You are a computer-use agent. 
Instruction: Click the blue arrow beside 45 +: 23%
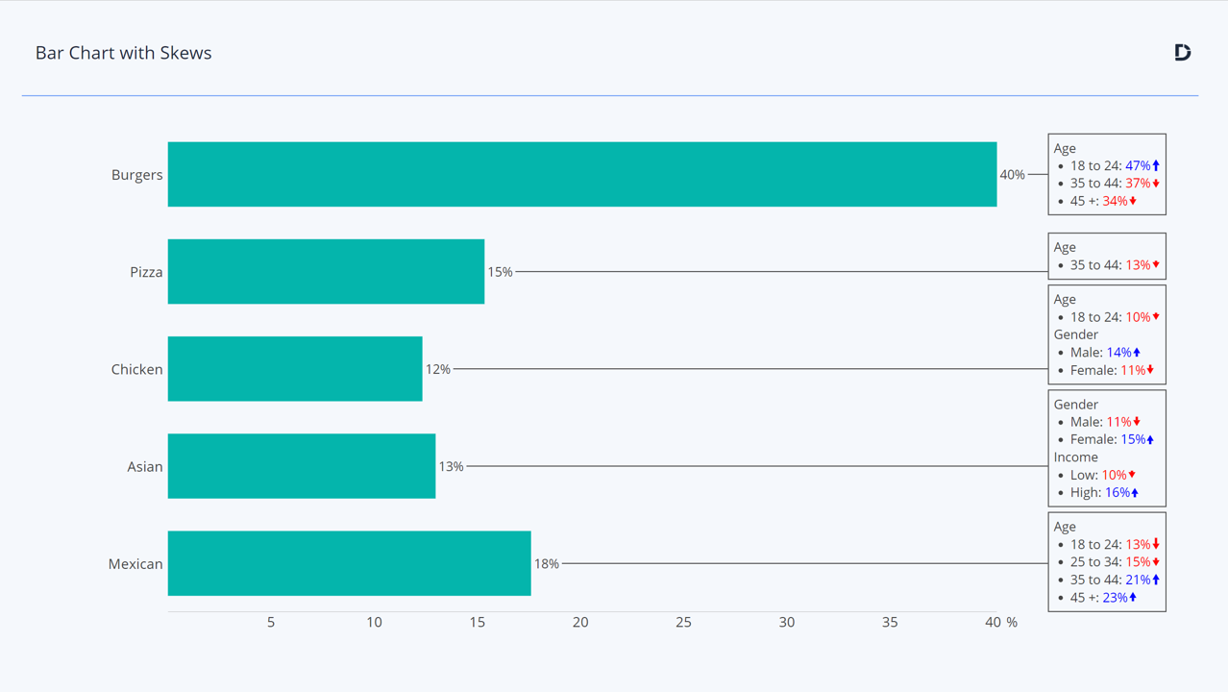coord(1133,597)
